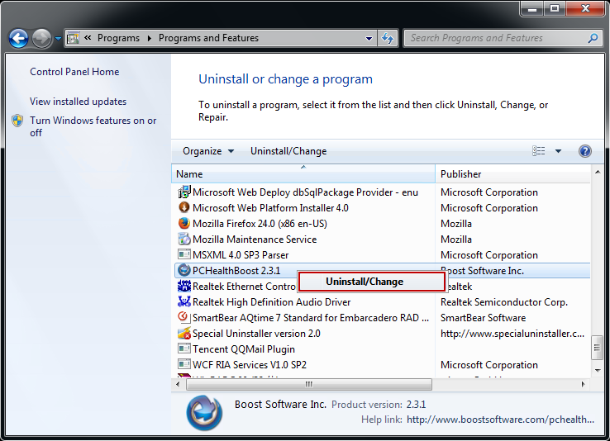Click the Refresh button in address bar
This screenshot has height=441, width=610.
click(x=388, y=38)
